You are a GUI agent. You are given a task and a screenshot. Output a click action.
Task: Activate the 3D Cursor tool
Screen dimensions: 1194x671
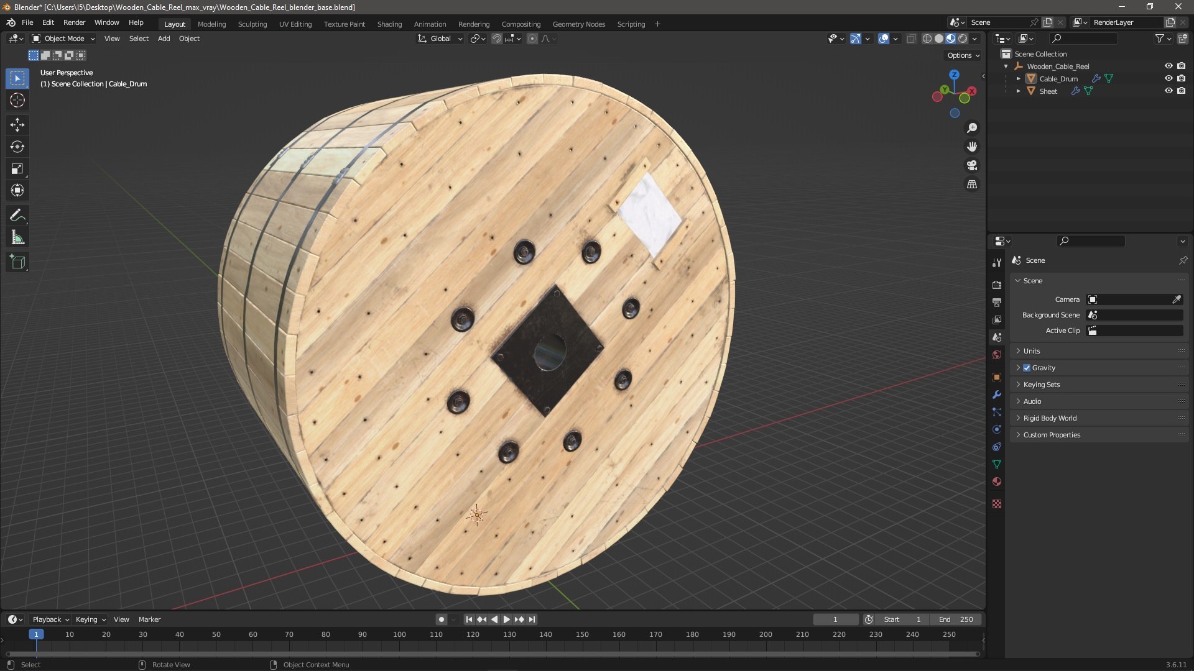[17, 100]
